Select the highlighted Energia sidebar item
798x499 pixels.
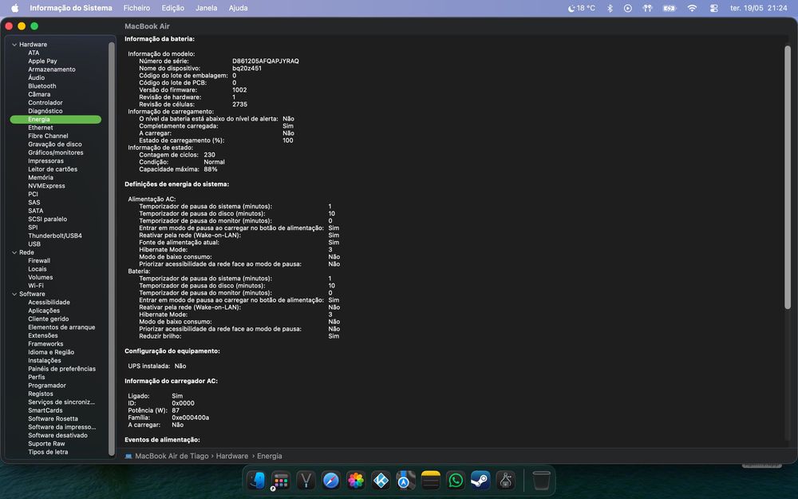coord(56,119)
